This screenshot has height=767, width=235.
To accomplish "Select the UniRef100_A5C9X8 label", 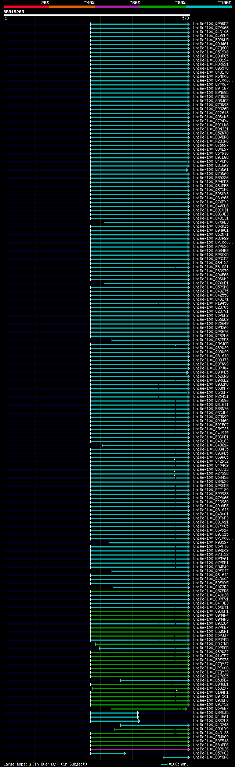I will [x=211, y=52].
